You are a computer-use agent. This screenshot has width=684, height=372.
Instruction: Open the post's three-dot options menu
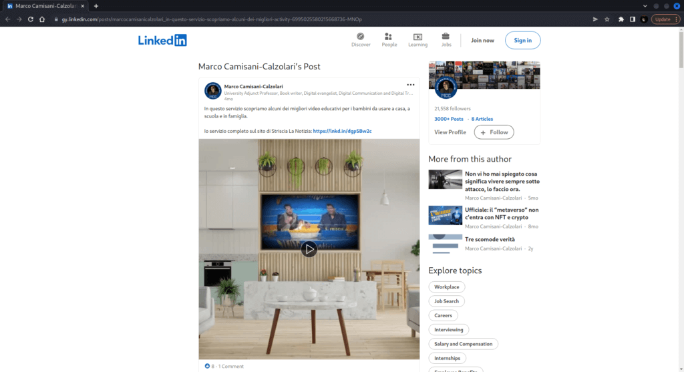411,85
